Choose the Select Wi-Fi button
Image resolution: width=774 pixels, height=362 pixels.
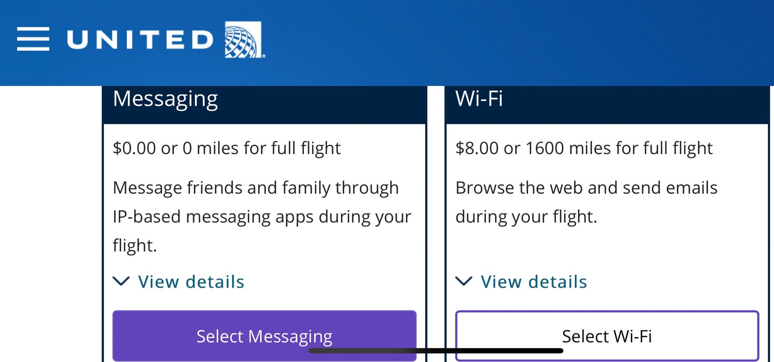(607, 336)
